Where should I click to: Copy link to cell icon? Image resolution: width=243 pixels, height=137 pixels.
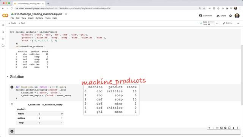217,128
